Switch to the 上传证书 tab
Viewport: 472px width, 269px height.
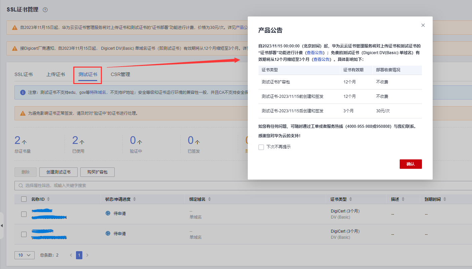point(56,74)
